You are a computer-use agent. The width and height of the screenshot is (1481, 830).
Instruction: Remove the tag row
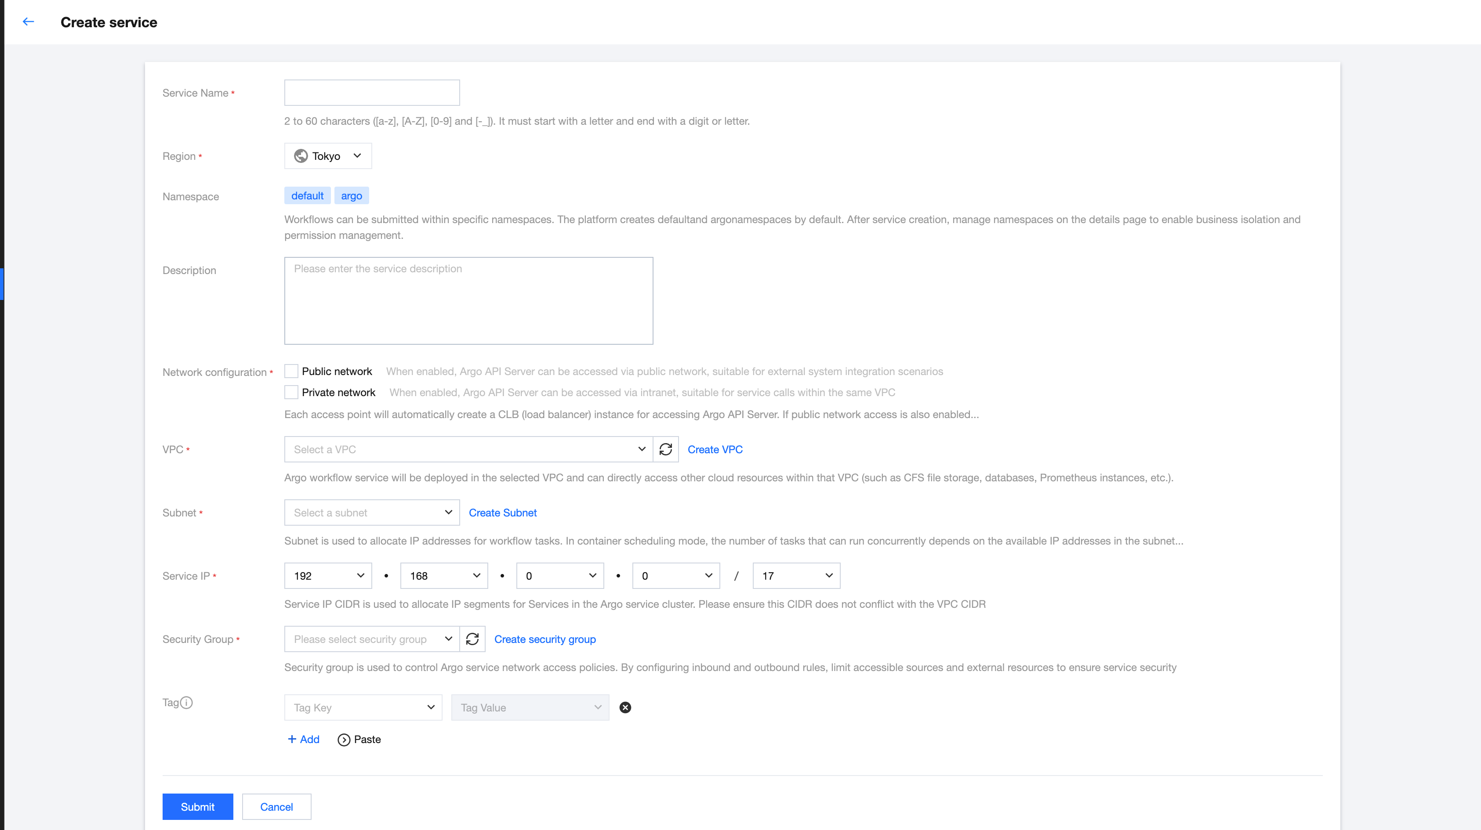[x=625, y=707]
